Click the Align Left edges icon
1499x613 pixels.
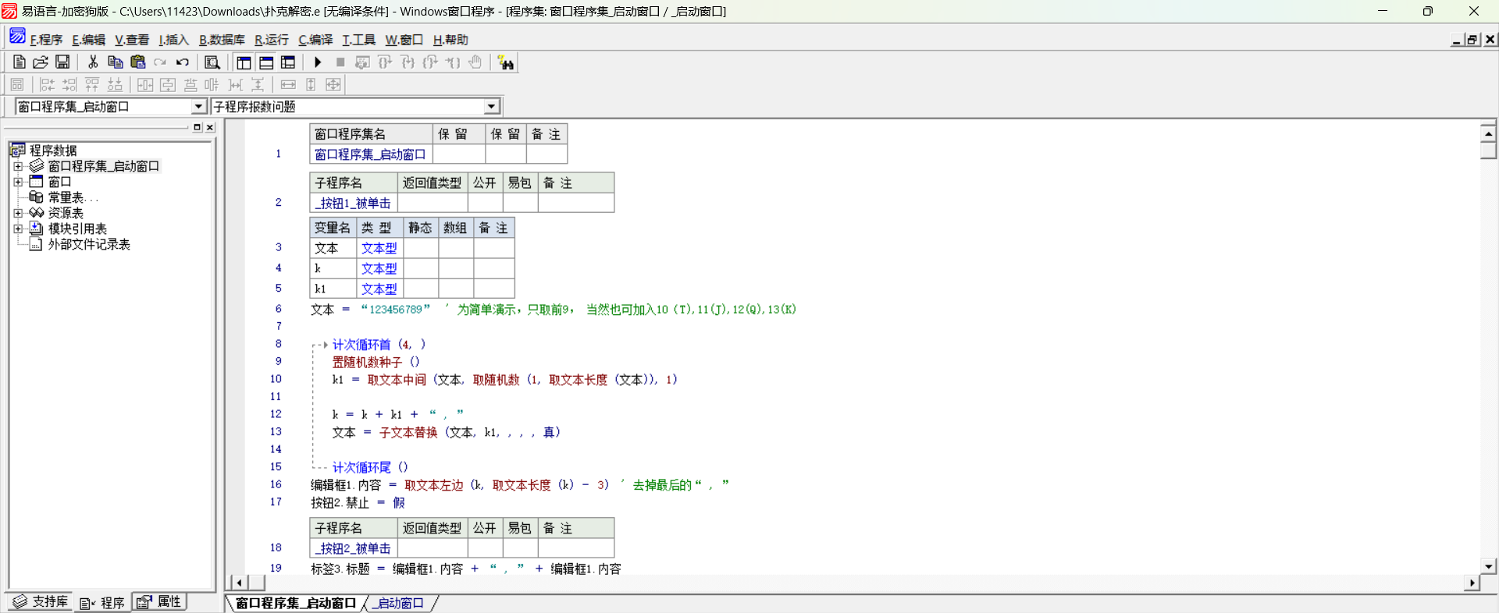click(x=47, y=85)
